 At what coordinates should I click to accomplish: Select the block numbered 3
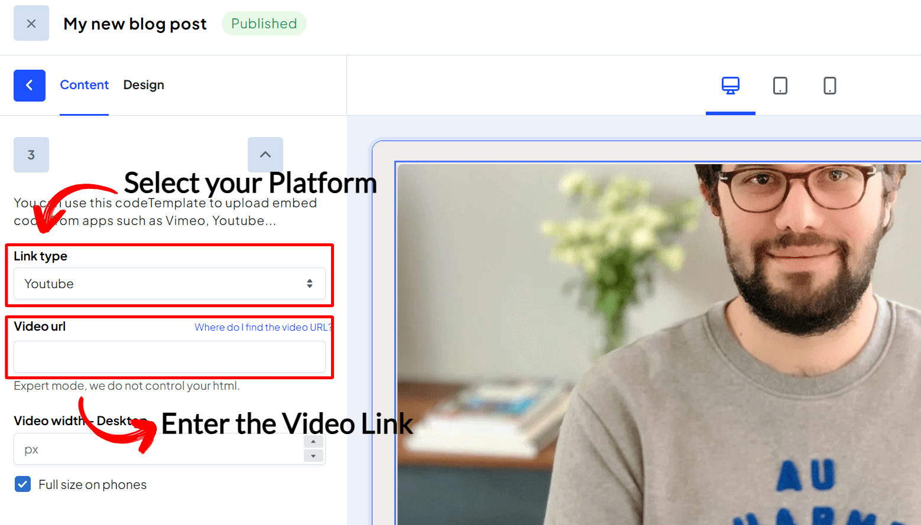tap(31, 154)
